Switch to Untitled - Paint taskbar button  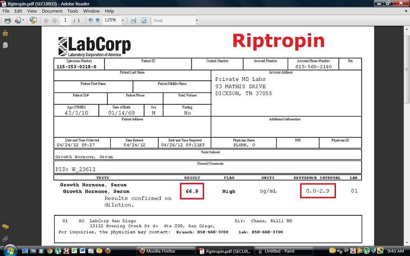(x=284, y=251)
